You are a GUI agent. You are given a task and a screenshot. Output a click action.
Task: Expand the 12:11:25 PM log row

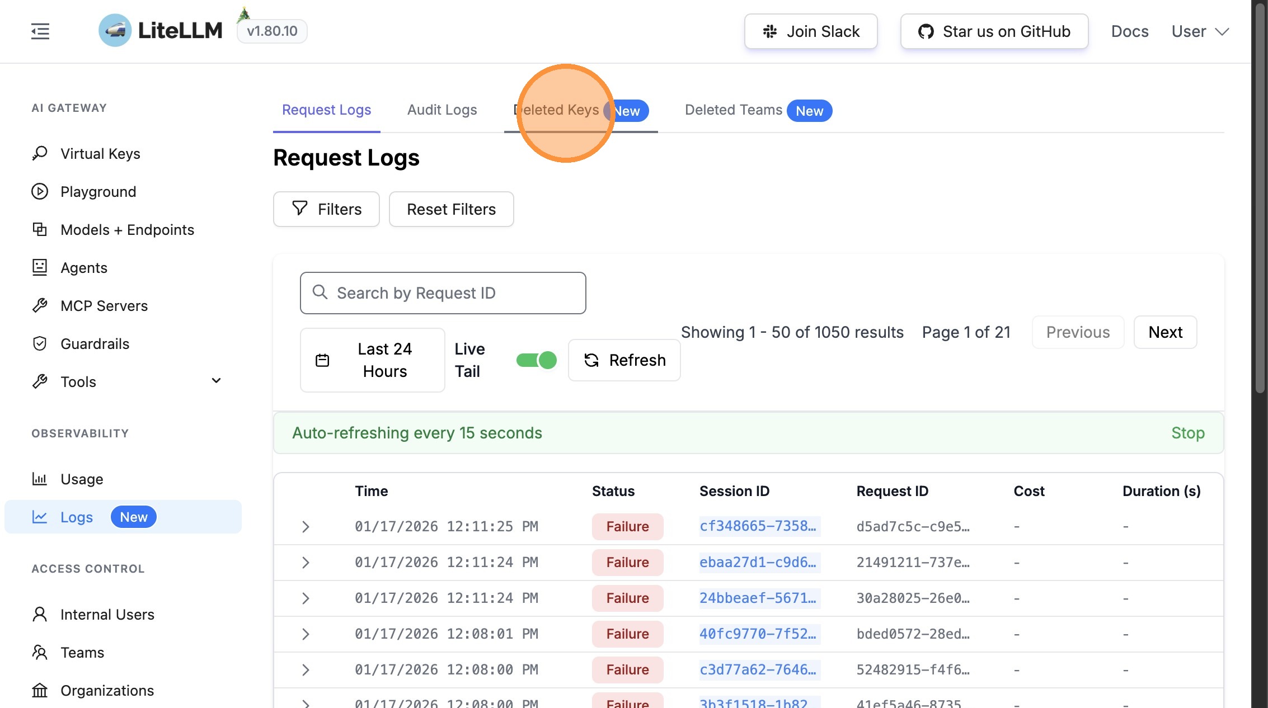(x=306, y=527)
